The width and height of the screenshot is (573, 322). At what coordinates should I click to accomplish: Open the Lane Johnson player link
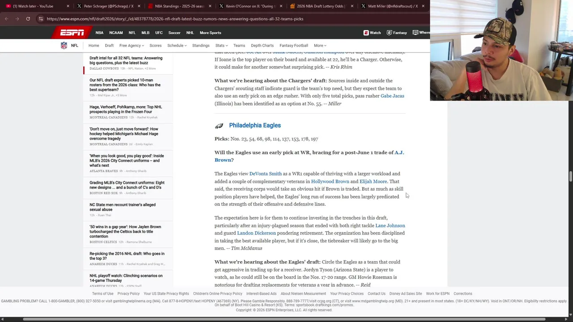390,225
